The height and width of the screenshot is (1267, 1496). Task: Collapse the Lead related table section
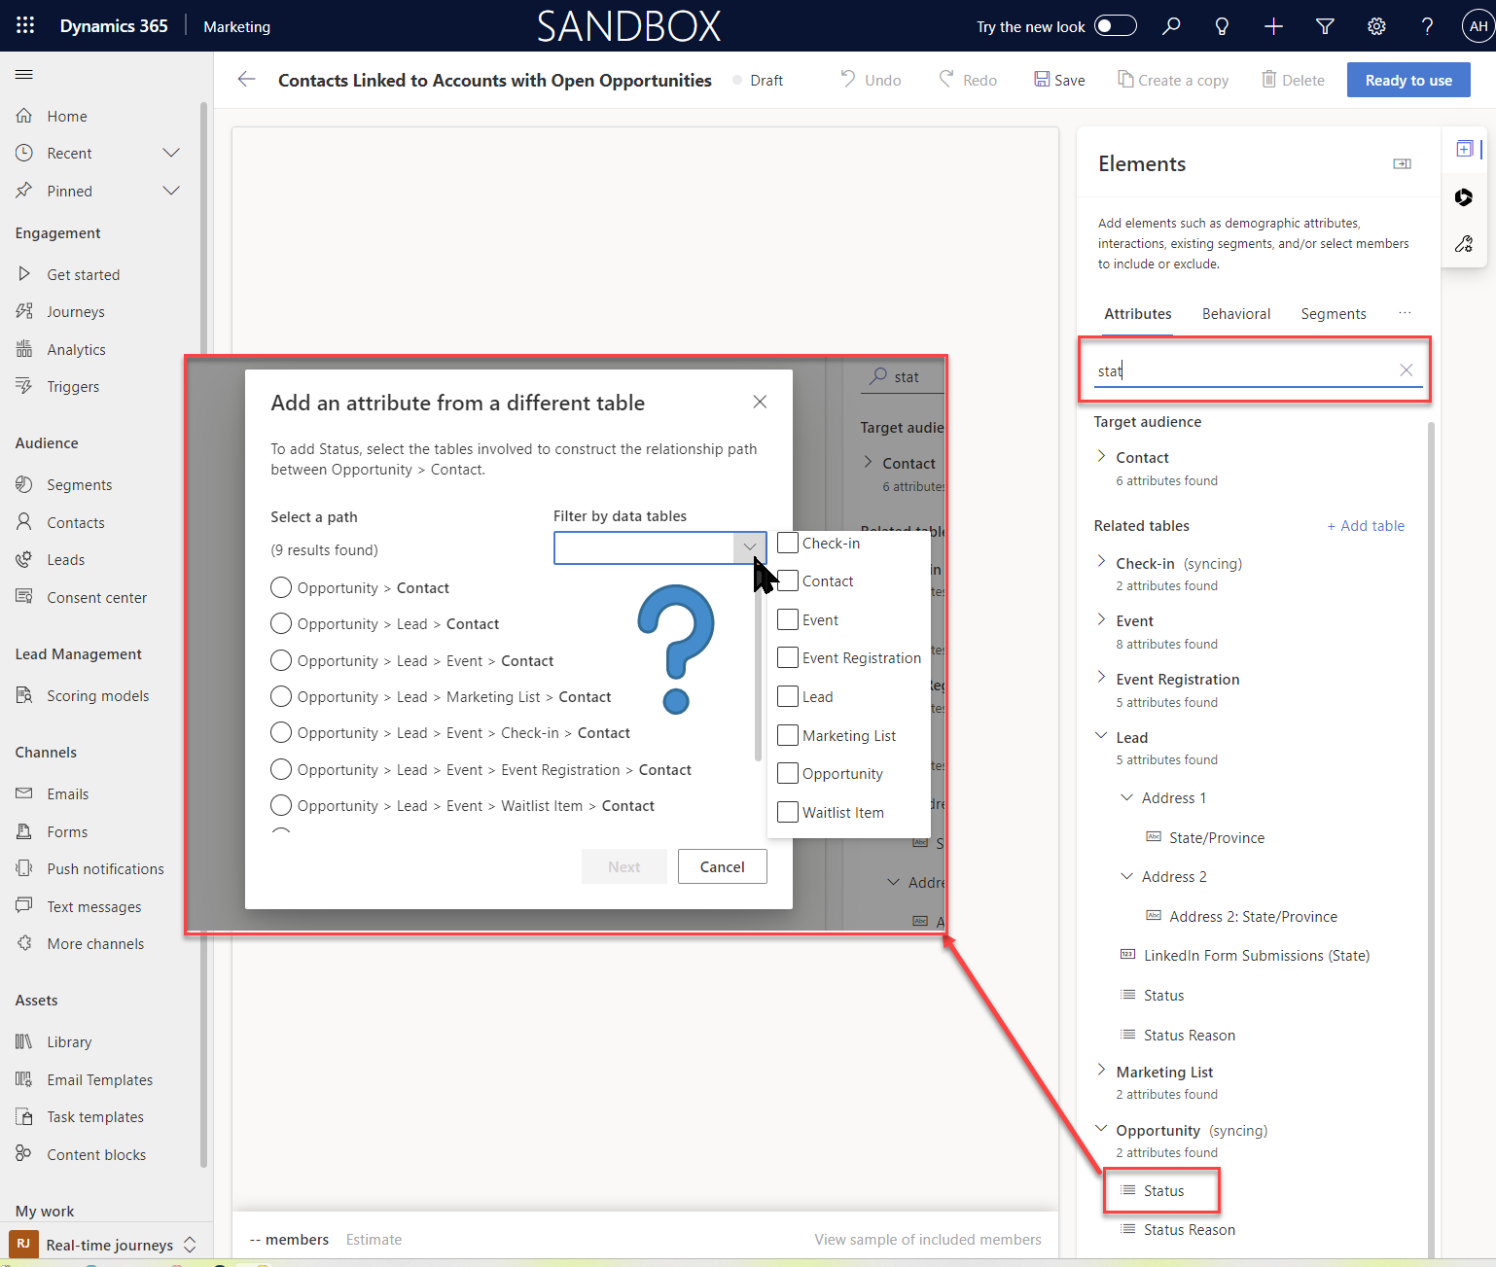coord(1100,736)
